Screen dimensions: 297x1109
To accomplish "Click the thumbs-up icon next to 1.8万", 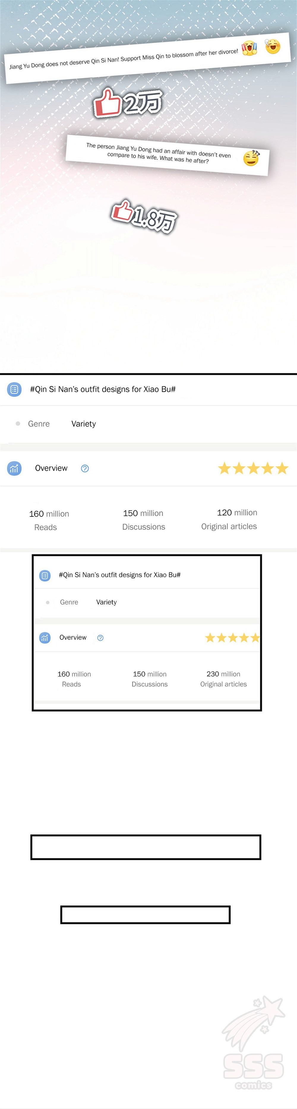I will pos(122,211).
